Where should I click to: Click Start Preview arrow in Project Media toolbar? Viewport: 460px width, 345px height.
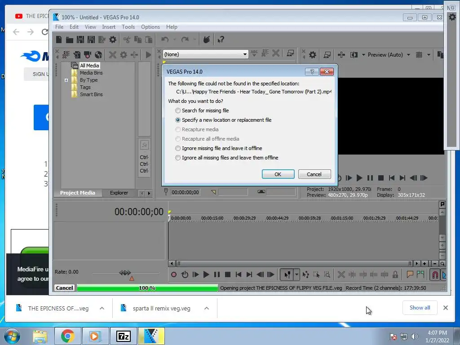tap(148, 54)
